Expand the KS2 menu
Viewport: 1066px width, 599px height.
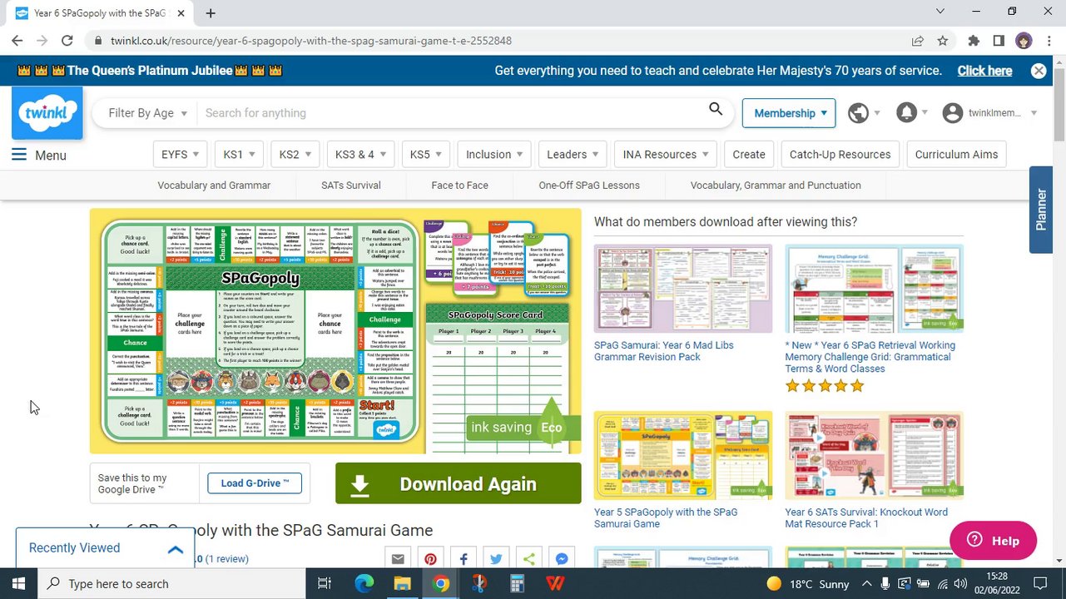pyautogui.click(x=295, y=154)
